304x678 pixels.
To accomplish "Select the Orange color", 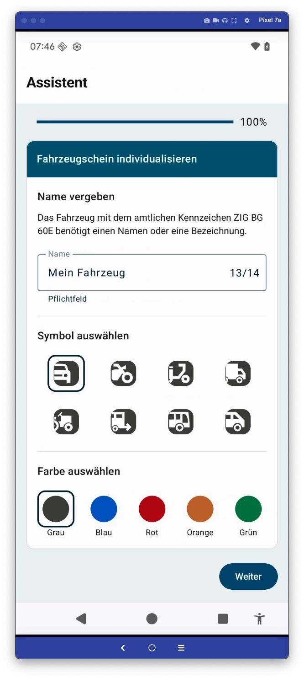I will click(x=200, y=509).
